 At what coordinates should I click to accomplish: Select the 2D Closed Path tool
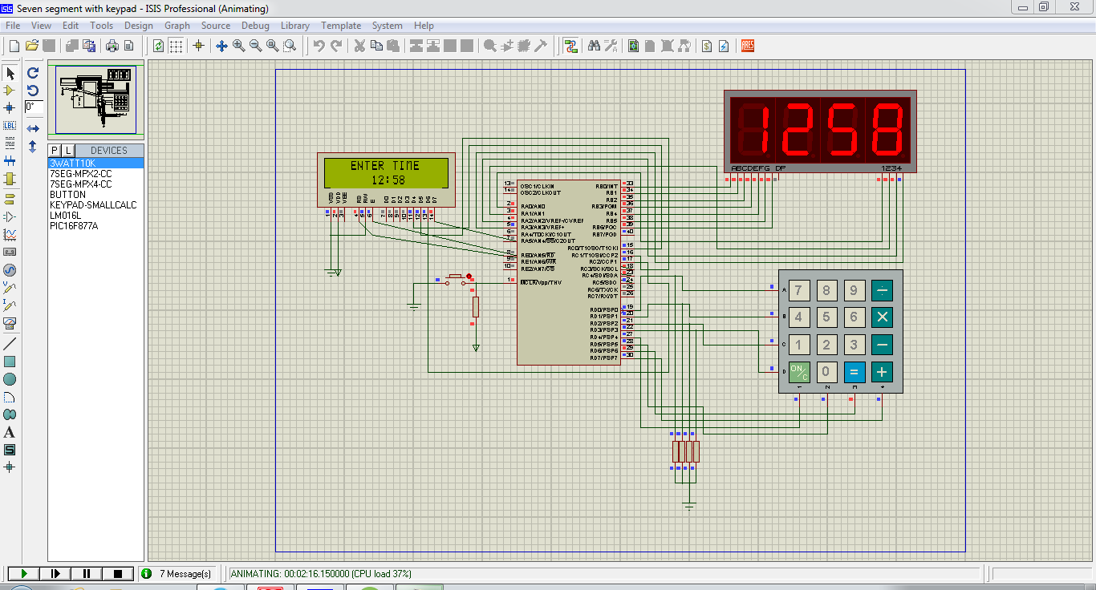10,414
